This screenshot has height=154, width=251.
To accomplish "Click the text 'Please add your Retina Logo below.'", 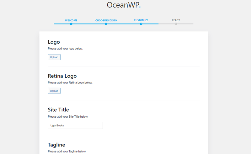I will click(70, 82).
